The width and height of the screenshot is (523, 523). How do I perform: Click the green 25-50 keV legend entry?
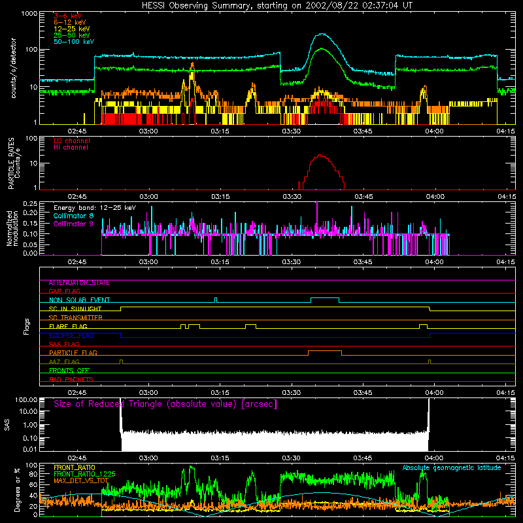(x=72, y=35)
